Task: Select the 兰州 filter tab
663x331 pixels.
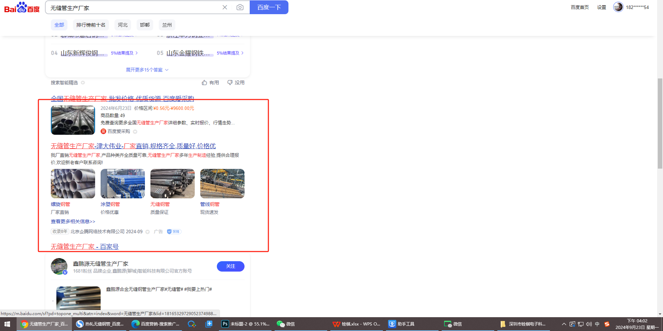Action: (167, 25)
